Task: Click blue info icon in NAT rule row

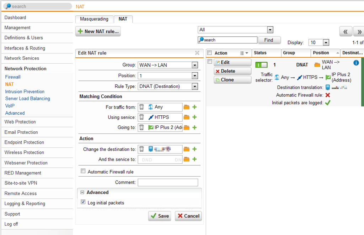Action: click(356, 63)
